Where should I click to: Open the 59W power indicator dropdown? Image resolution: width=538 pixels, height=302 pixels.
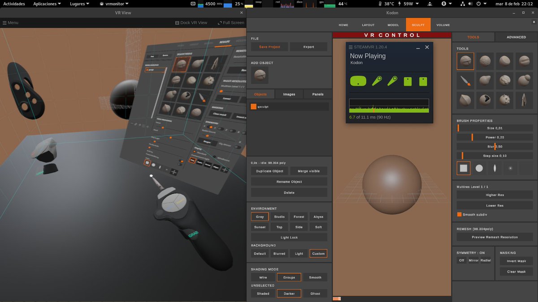[x=408, y=4]
